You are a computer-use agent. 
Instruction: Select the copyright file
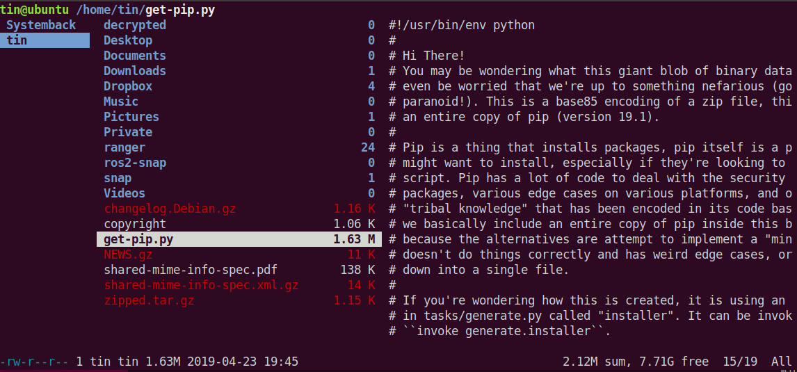[239, 224]
